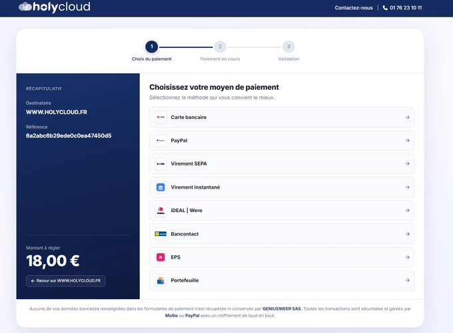Choose the EPS payment option

pyautogui.click(x=282, y=257)
